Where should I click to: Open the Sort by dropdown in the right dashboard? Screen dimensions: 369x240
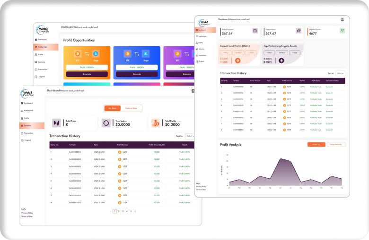tap(340, 74)
